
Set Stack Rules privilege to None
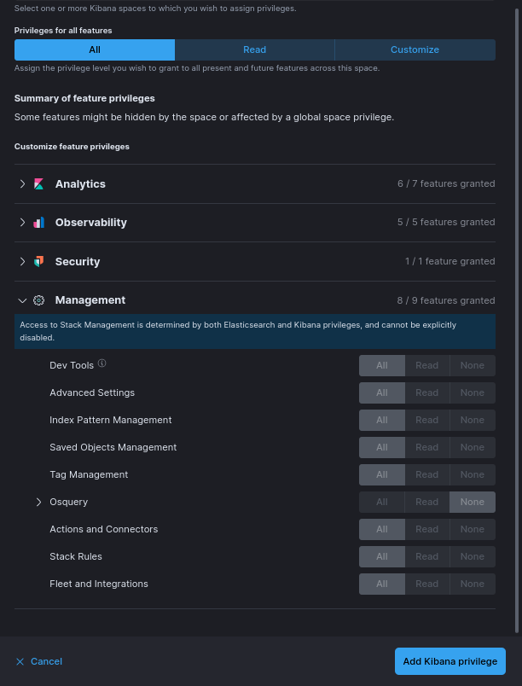472,556
